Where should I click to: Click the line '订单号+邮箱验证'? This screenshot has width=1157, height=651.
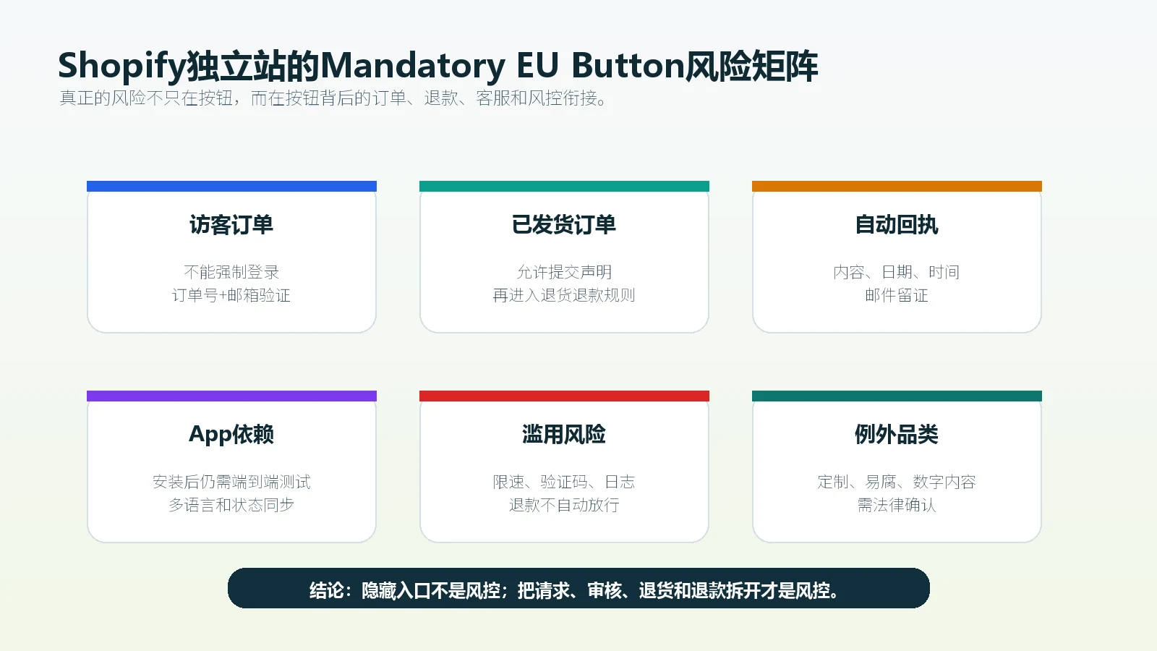click(x=231, y=295)
